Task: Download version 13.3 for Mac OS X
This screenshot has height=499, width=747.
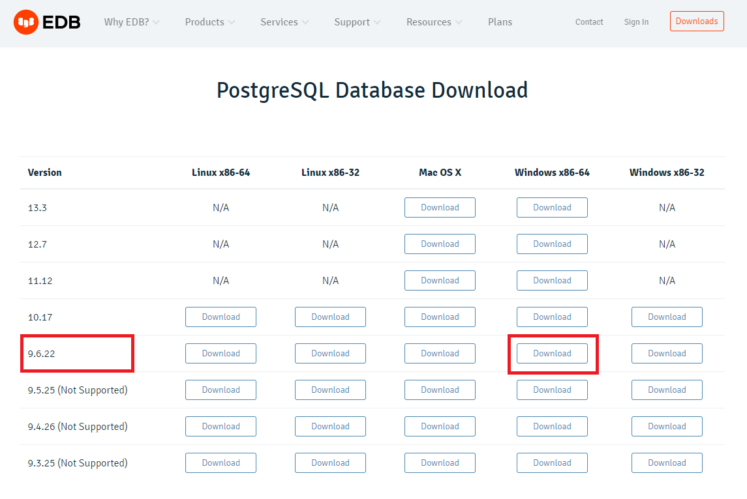Action: pos(440,207)
